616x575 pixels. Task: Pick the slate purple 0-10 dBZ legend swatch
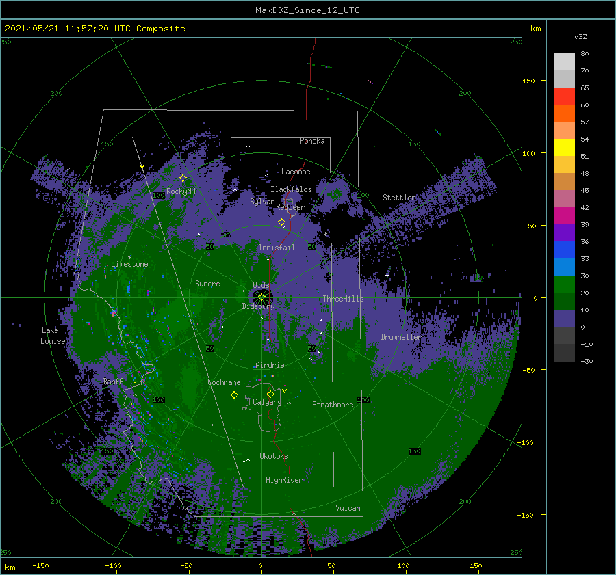(x=564, y=318)
